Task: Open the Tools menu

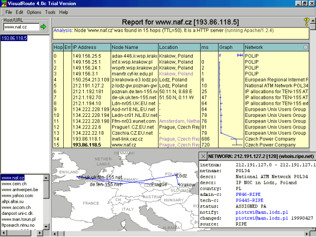Action: (50, 12)
